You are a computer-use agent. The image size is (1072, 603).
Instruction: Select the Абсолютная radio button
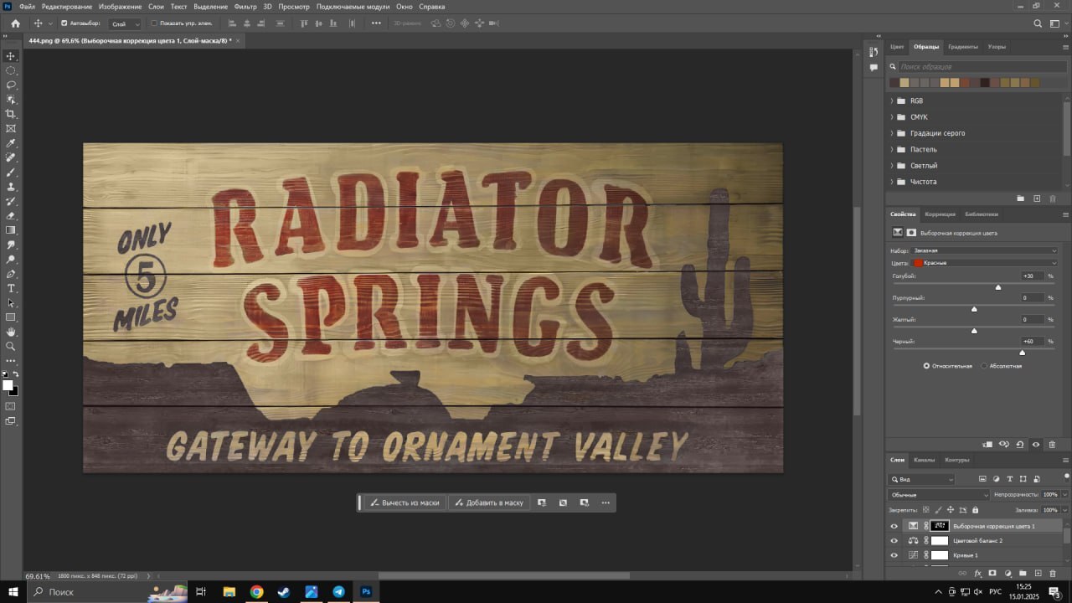[x=984, y=366]
